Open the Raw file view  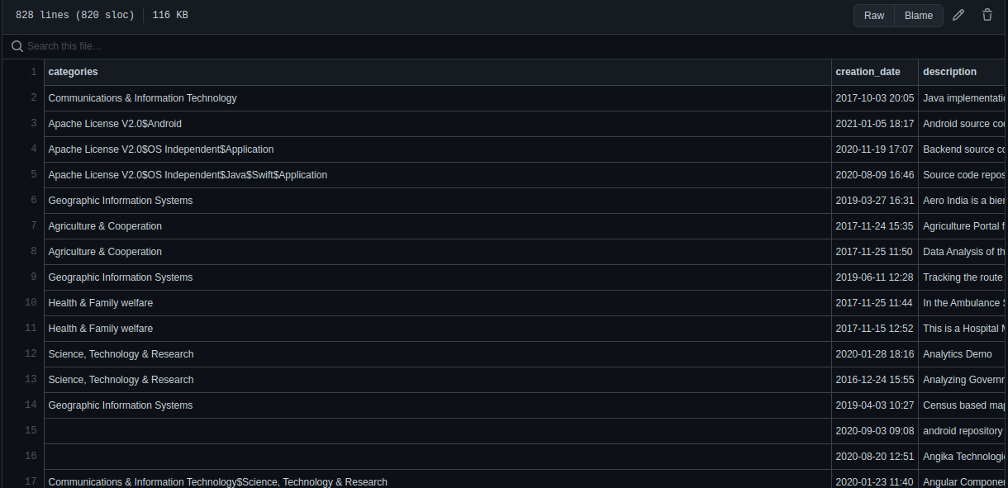coord(874,16)
